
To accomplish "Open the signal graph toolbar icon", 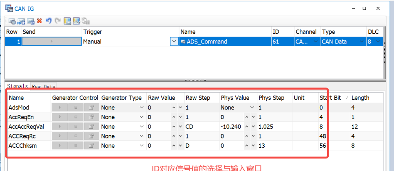I will pos(76,21).
